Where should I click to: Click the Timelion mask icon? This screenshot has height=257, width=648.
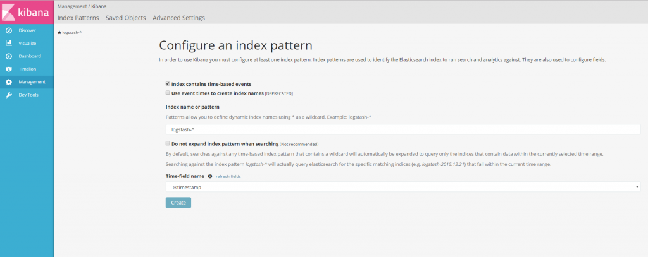click(x=9, y=69)
